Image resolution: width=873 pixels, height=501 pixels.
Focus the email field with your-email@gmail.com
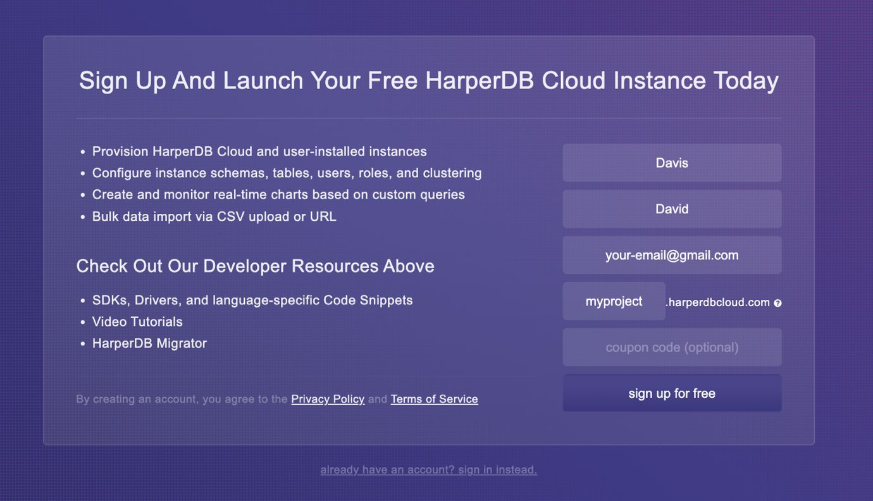(x=672, y=255)
